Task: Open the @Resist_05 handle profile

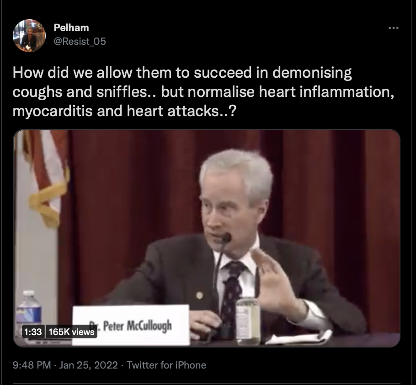Action: tap(80, 42)
